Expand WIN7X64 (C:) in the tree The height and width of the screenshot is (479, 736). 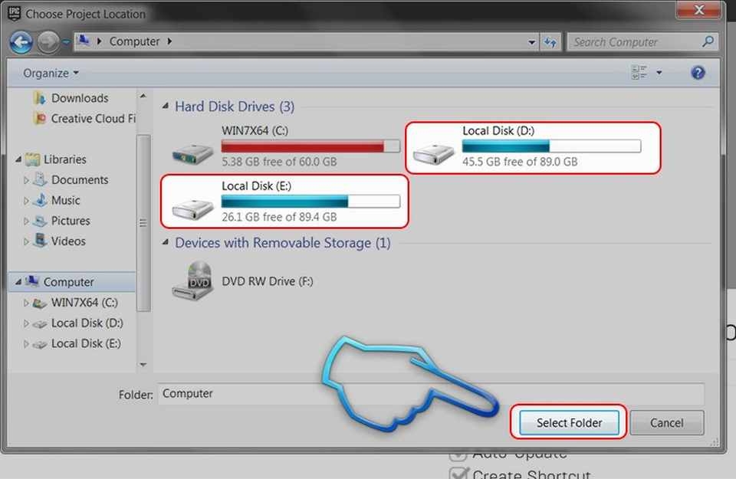tap(26, 303)
